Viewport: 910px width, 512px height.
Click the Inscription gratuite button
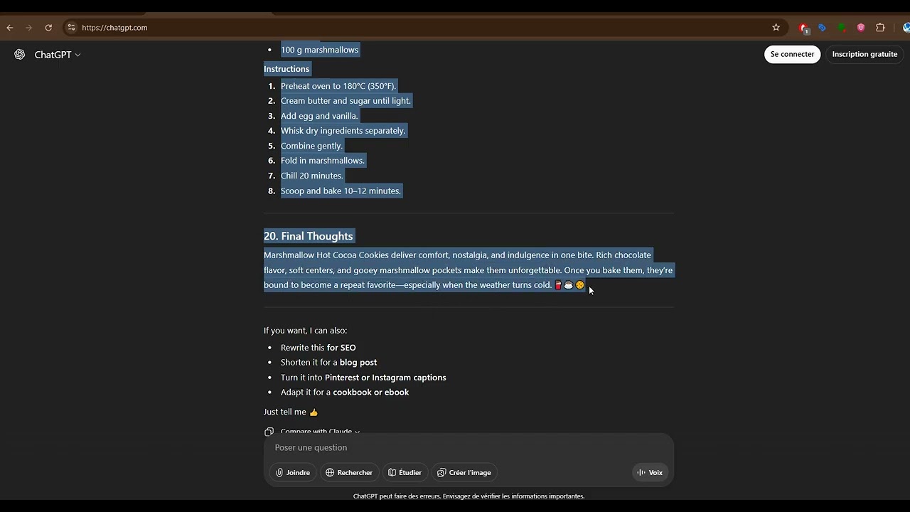[x=864, y=54]
